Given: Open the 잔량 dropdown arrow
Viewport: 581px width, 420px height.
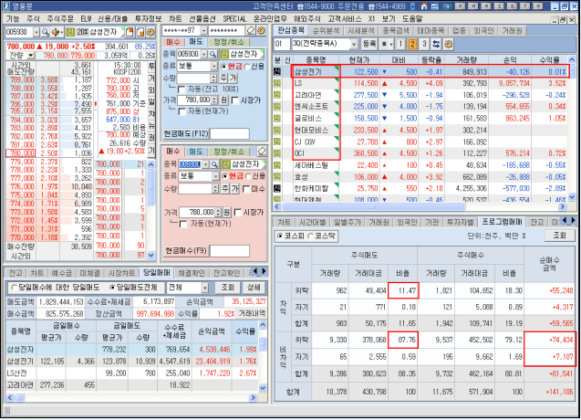Looking at the screenshot, I should click(31, 56).
